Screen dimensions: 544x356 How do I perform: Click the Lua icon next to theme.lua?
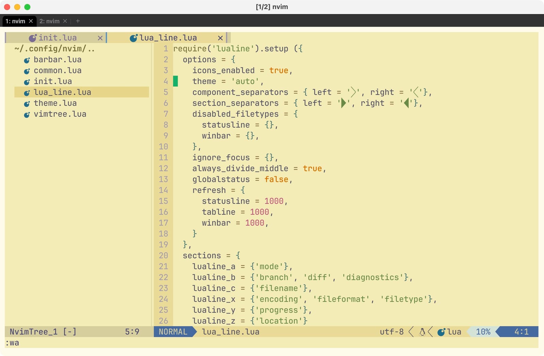27,103
